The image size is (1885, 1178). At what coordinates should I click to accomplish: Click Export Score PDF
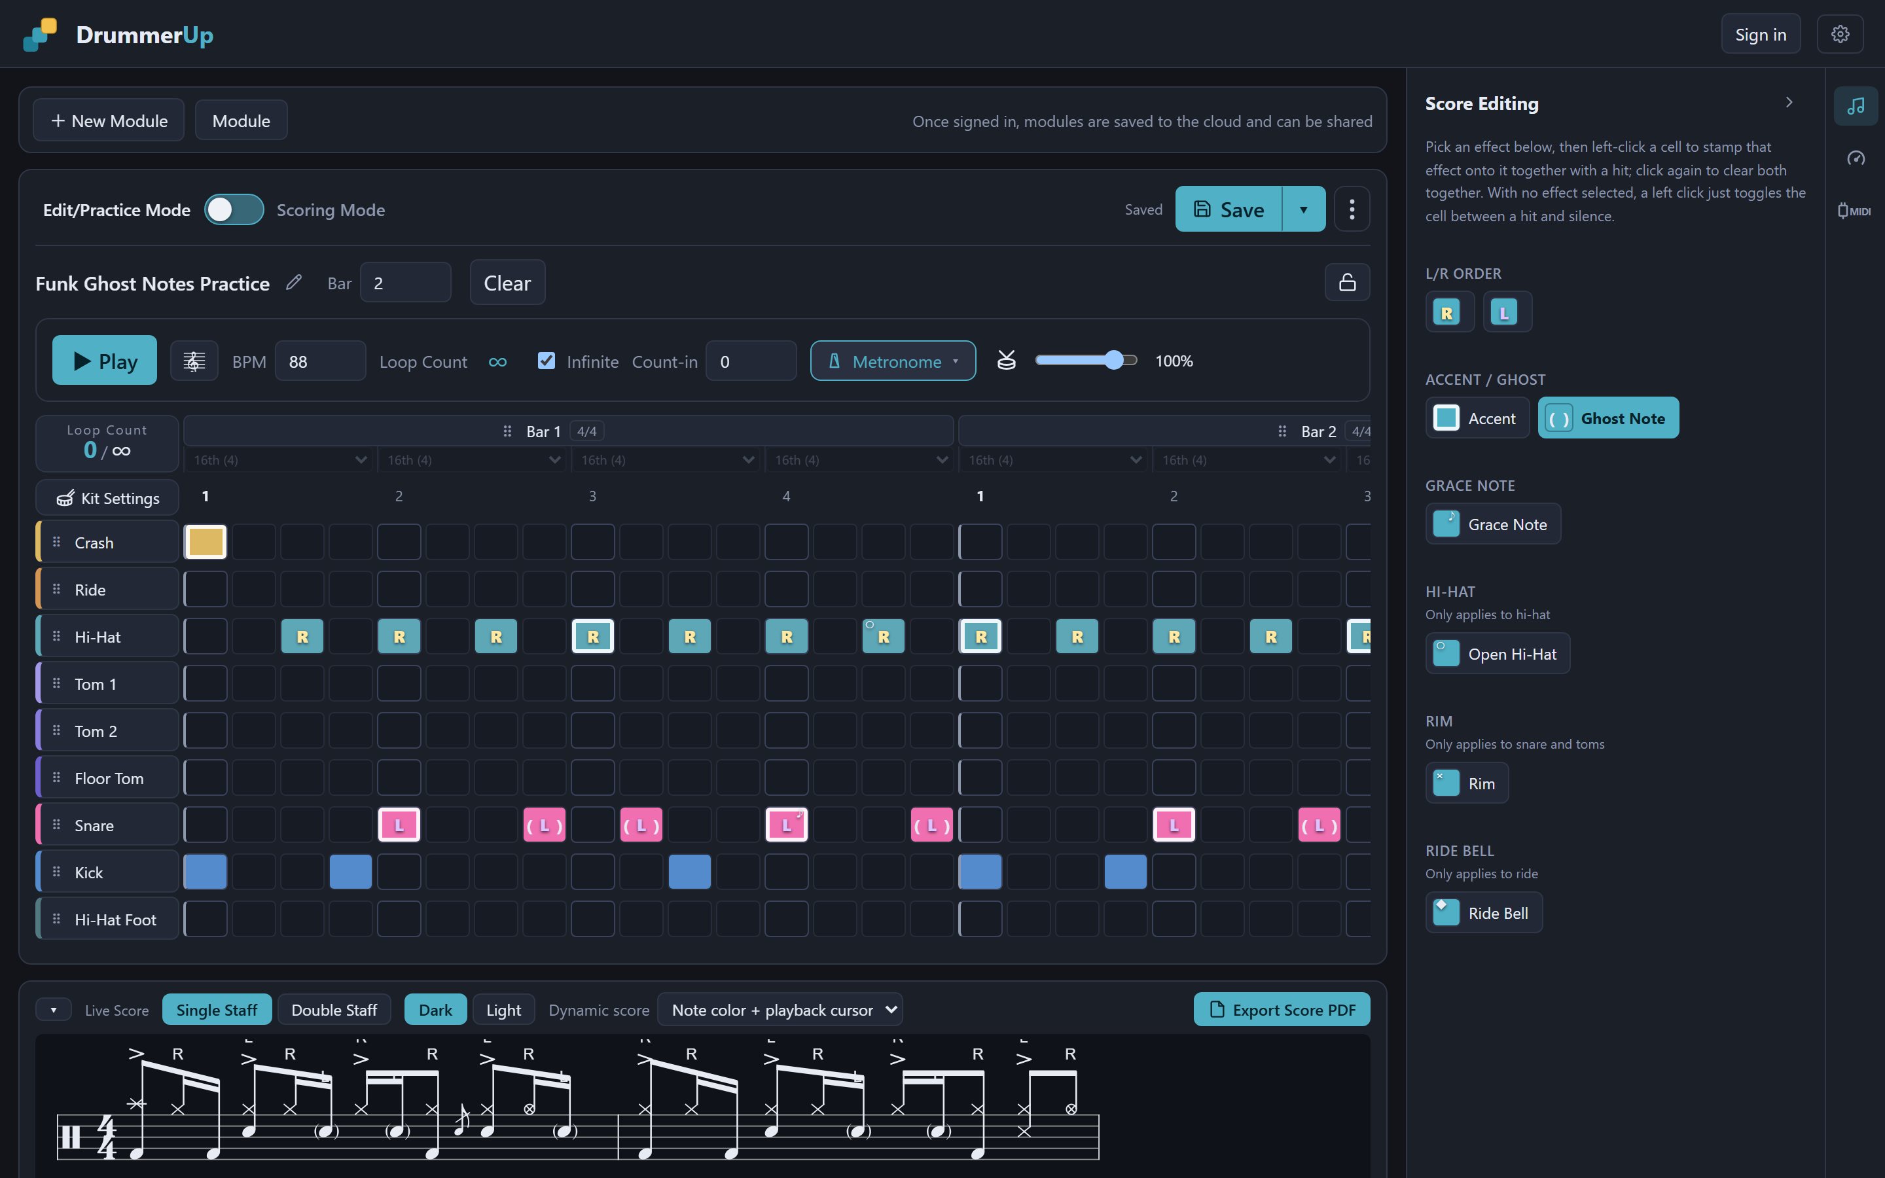pos(1282,1010)
